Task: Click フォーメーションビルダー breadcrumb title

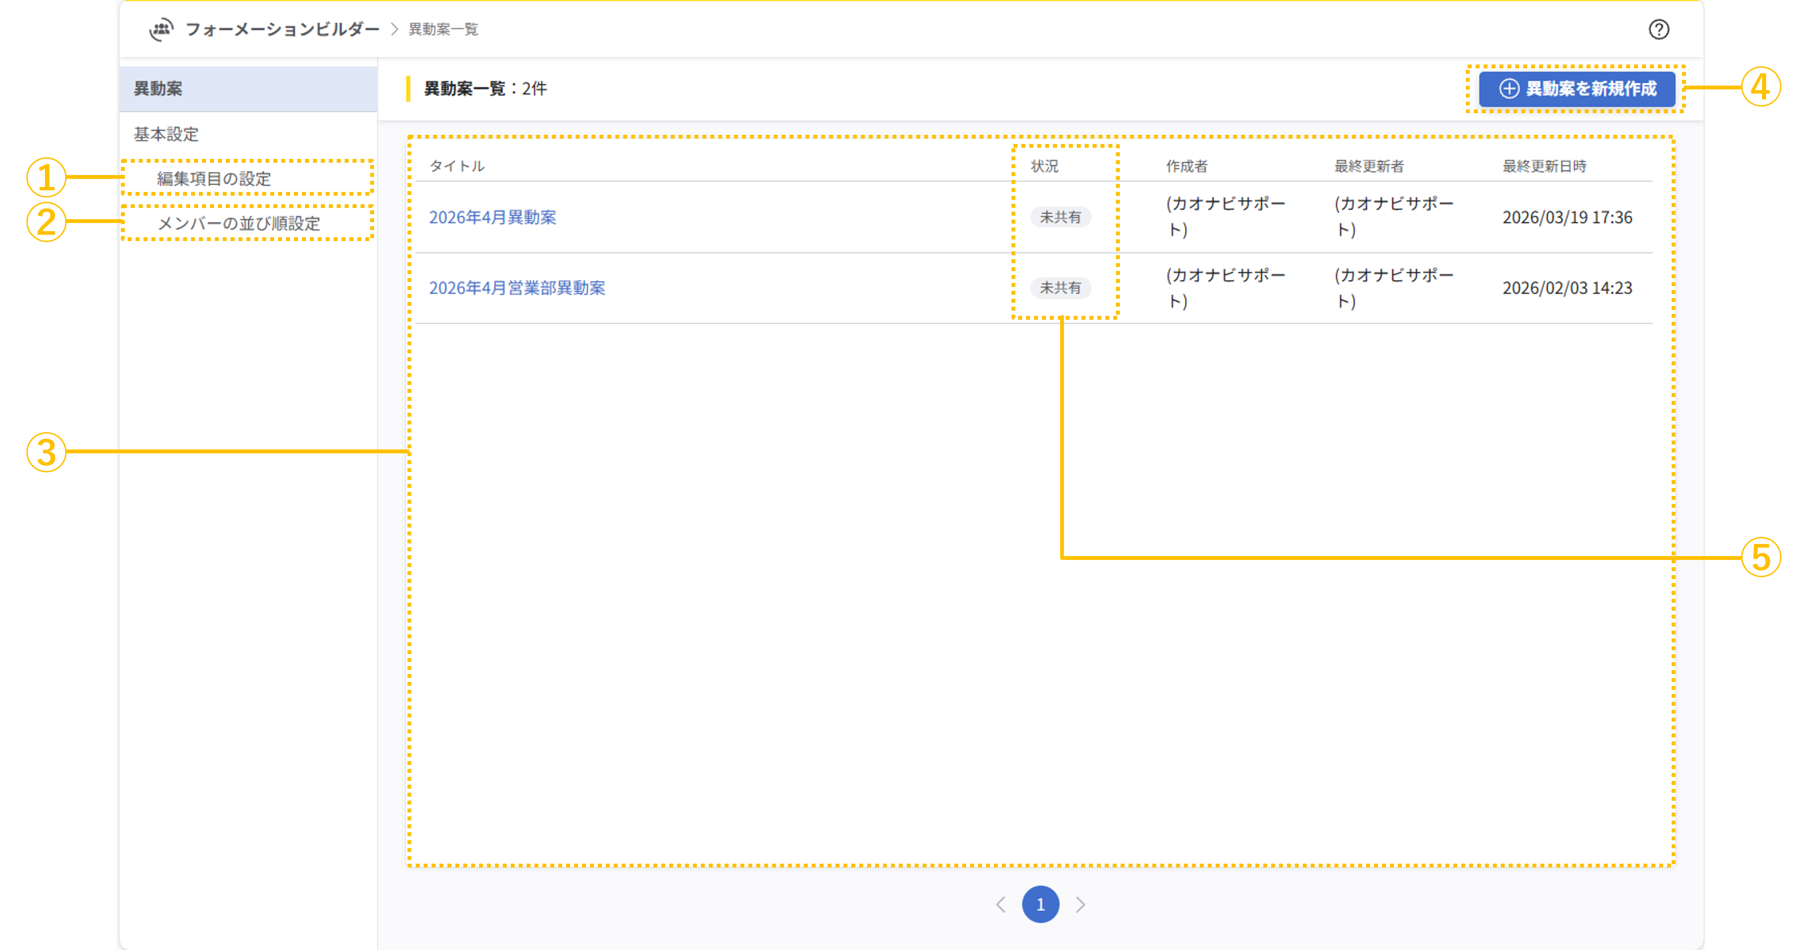Action: (x=282, y=30)
